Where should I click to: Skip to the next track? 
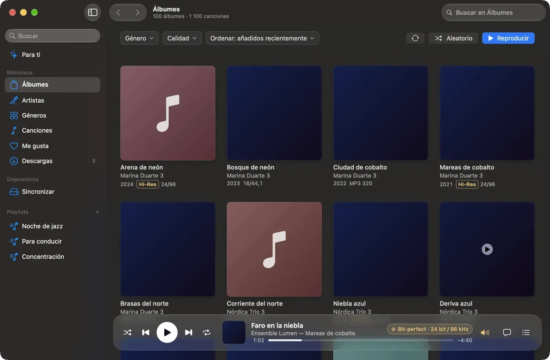[x=188, y=332]
